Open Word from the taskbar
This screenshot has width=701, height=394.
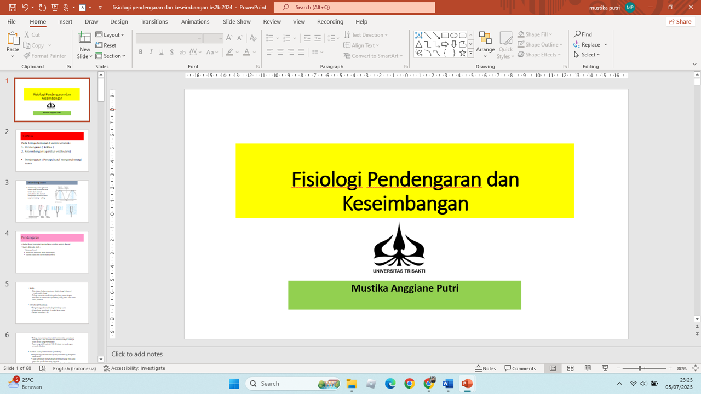[x=448, y=384]
